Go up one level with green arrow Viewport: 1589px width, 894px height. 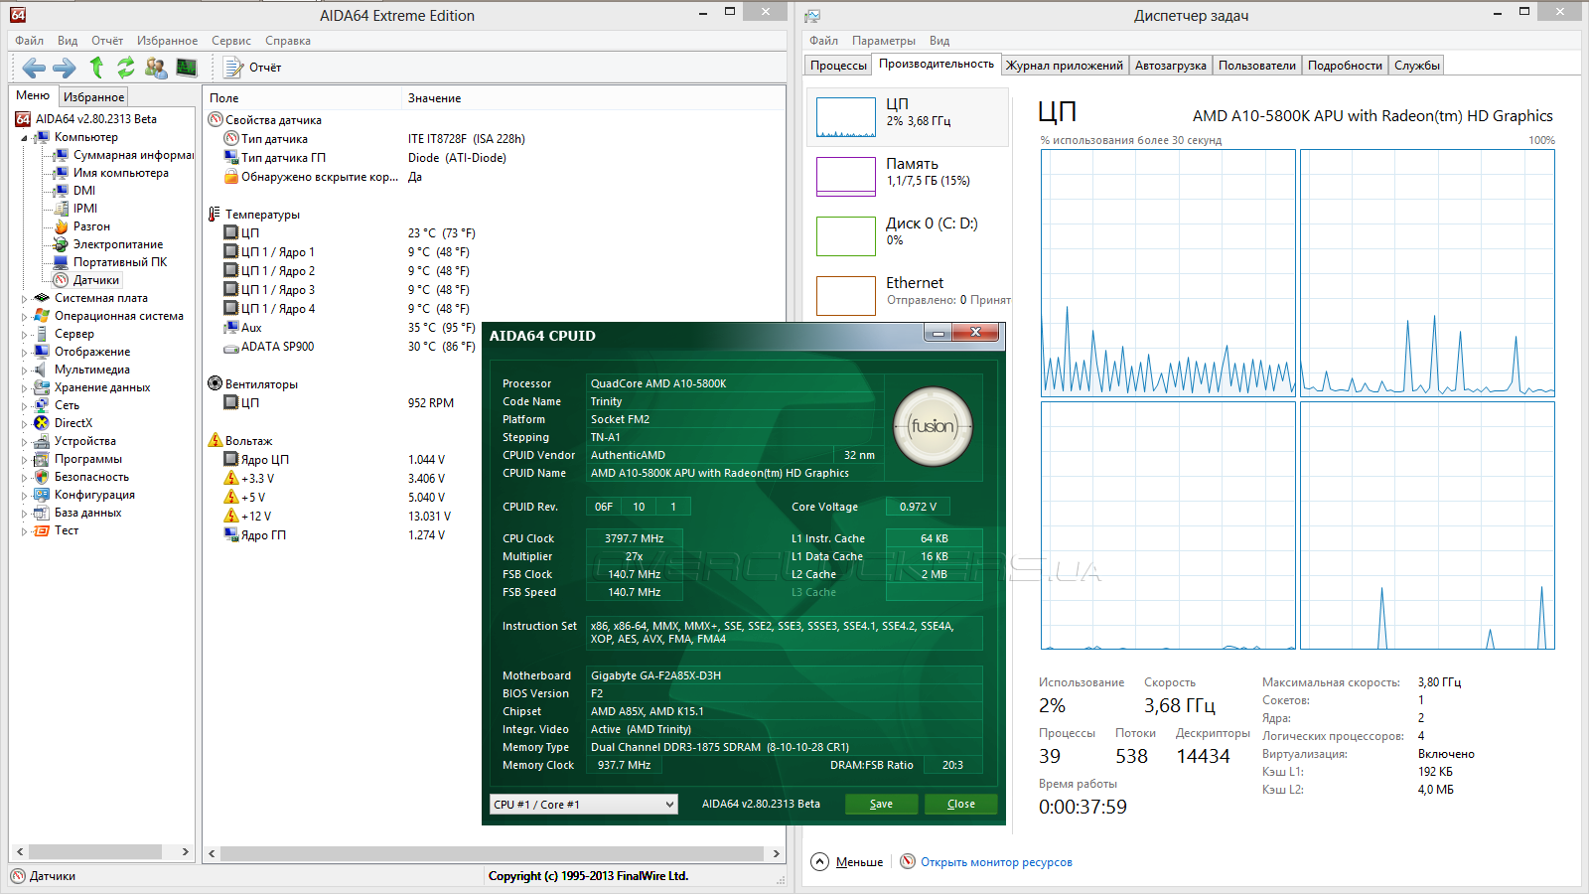point(96,68)
